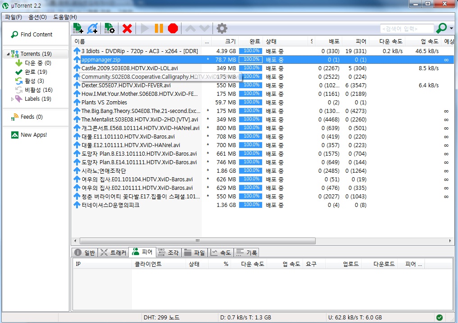458x323 pixels.
Task: Click the Move Down Queue arrow
Action: pyautogui.click(x=204, y=28)
